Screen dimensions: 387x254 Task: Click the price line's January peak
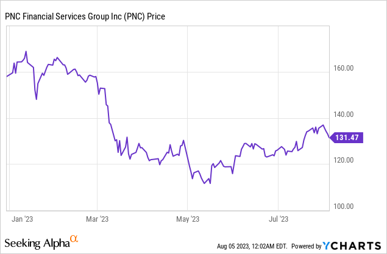click(26, 51)
